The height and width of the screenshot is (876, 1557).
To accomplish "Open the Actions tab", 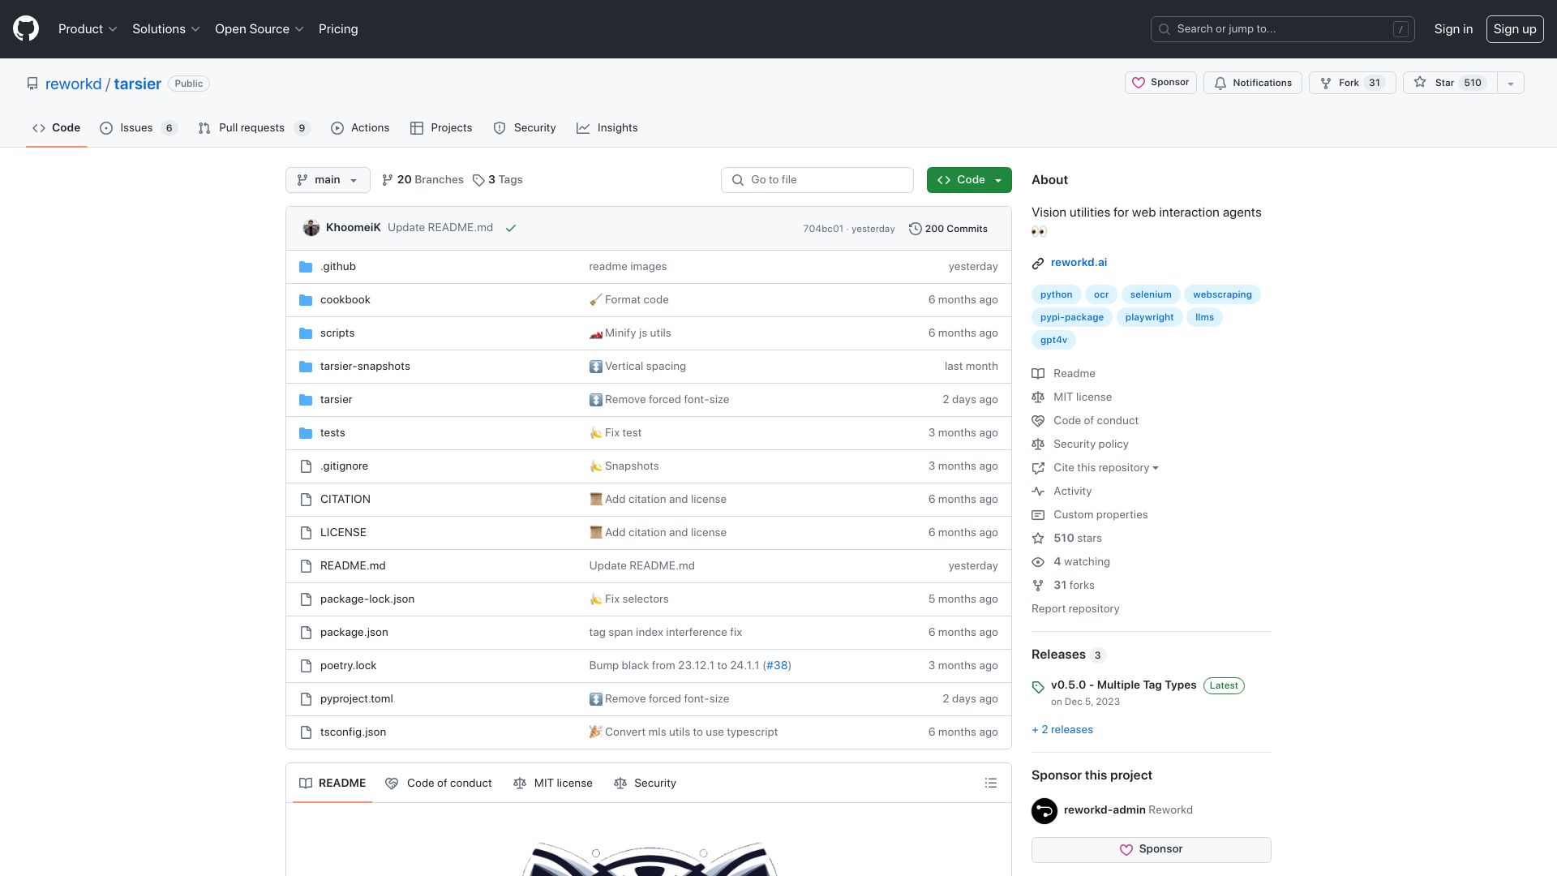I will (360, 128).
